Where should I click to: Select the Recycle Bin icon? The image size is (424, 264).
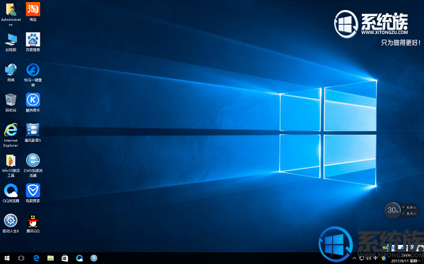11,102
